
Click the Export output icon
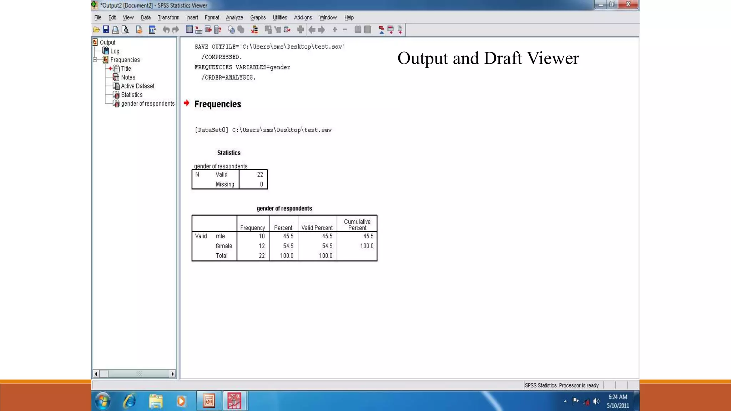pos(139,30)
